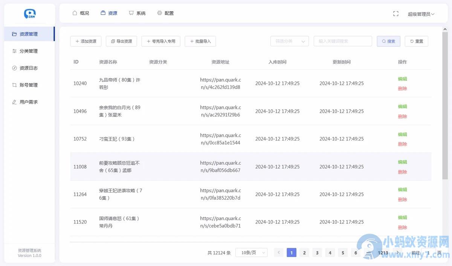
Task: Click 批量导入 button
Action: (x=200, y=41)
